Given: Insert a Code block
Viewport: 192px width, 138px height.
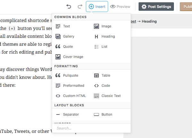Looking at the screenshot, I should [102, 85].
